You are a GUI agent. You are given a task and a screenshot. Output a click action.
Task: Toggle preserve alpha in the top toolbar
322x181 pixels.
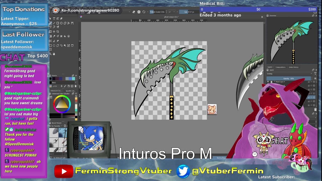[x=139, y=12]
